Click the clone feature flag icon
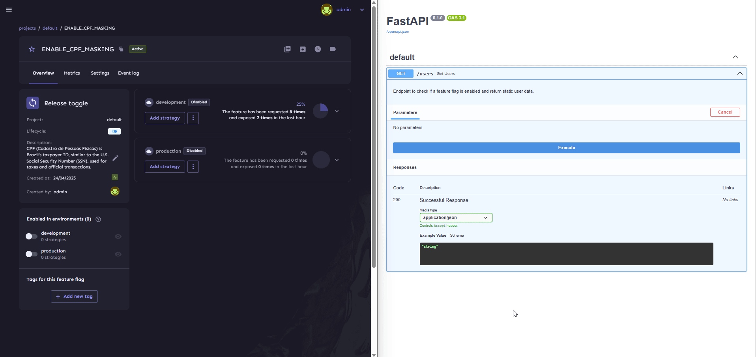756x357 pixels. point(287,49)
